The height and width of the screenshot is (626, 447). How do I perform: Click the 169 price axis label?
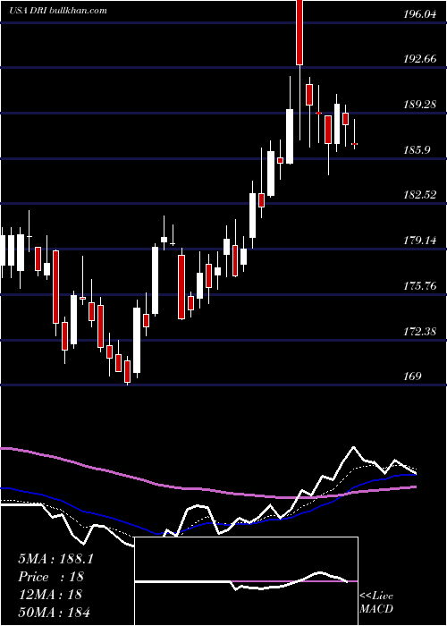pyautogui.click(x=412, y=376)
